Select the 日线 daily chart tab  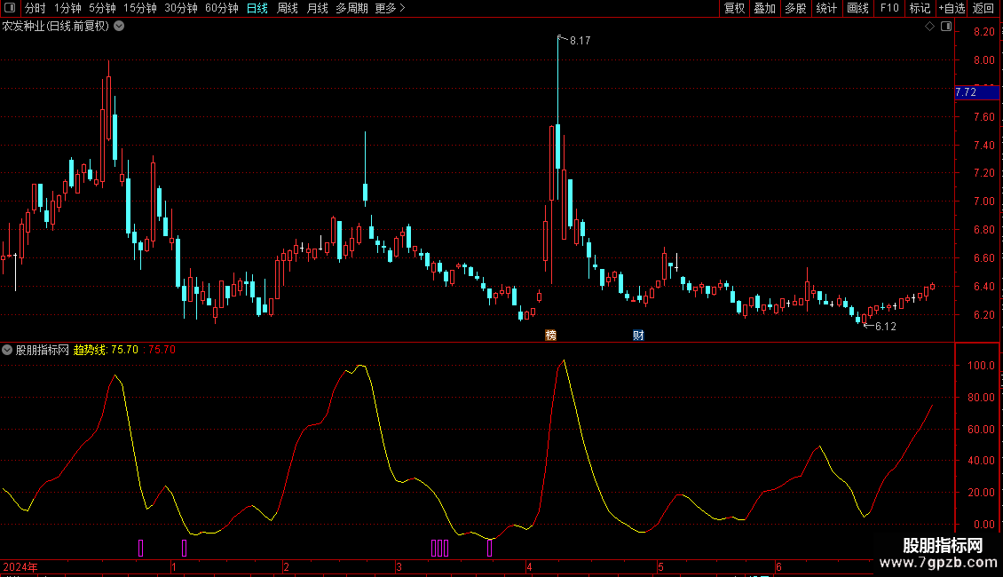(x=257, y=8)
